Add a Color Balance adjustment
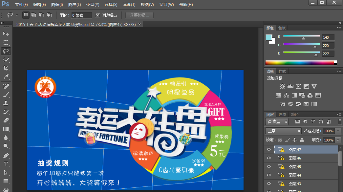343x192 pixels. 286,96
